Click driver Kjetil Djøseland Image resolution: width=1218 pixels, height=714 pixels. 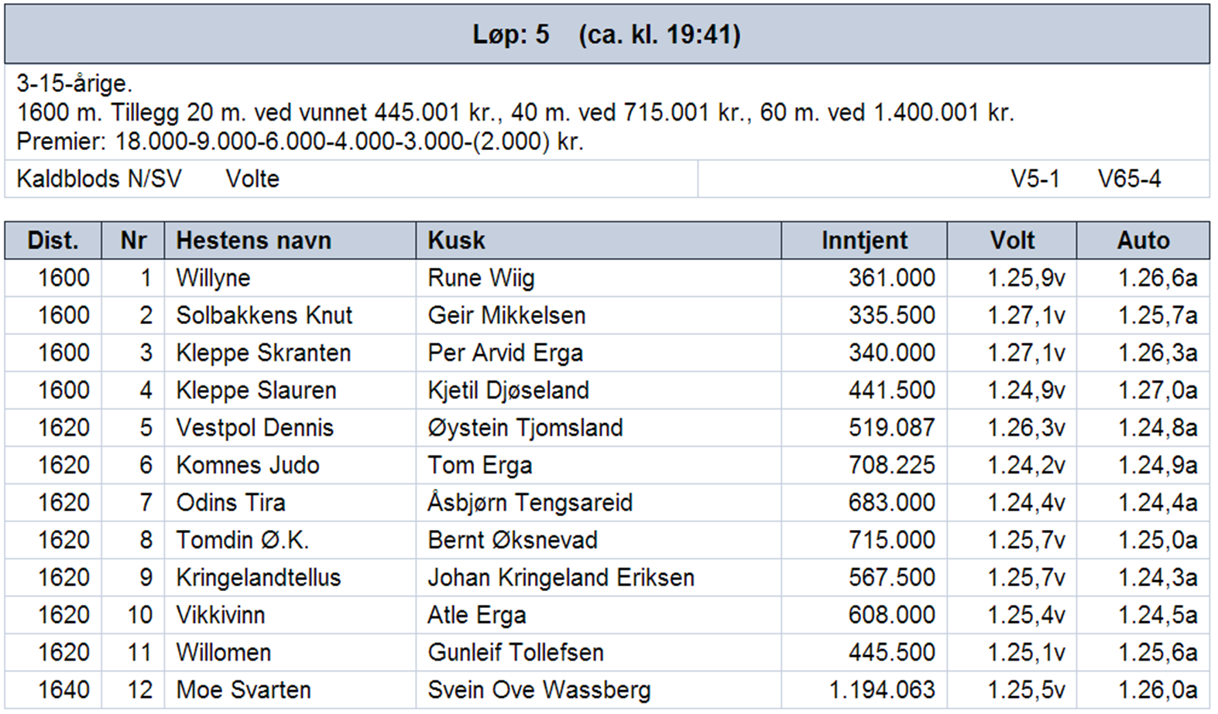tap(508, 391)
